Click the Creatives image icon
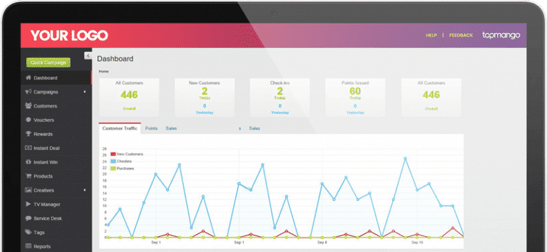 pos(28,190)
